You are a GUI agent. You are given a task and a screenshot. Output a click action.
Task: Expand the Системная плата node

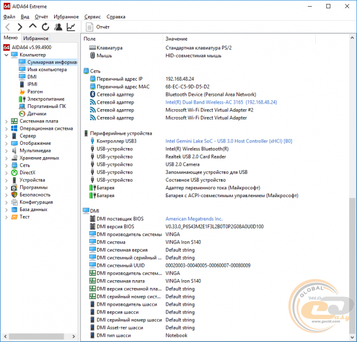point(6,121)
